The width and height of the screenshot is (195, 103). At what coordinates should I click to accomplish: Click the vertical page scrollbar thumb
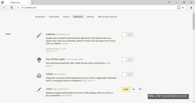(194, 21)
